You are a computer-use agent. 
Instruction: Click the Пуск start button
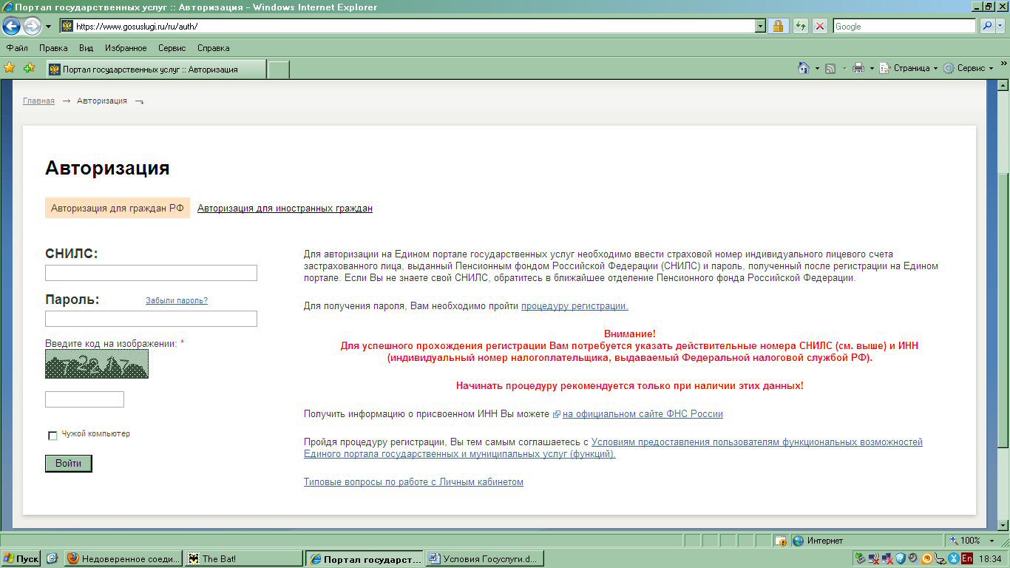coord(21,559)
